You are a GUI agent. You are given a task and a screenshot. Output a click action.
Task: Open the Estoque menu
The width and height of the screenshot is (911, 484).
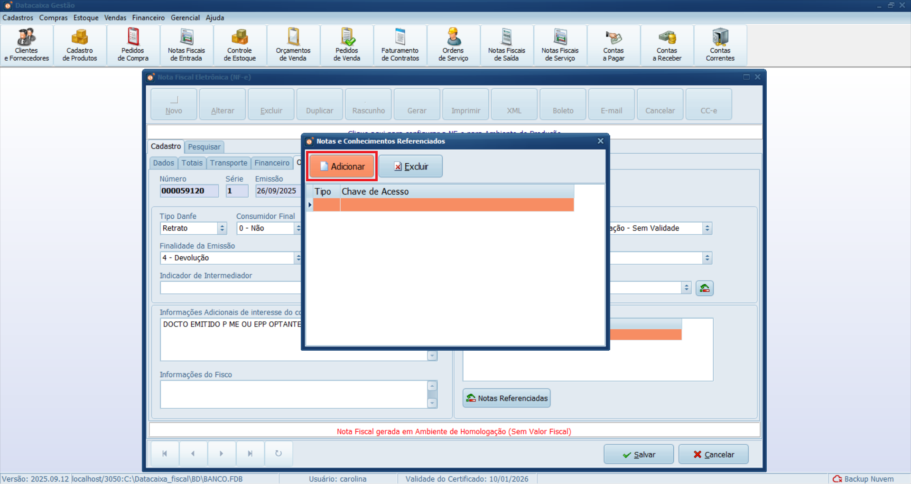[x=86, y=18]
